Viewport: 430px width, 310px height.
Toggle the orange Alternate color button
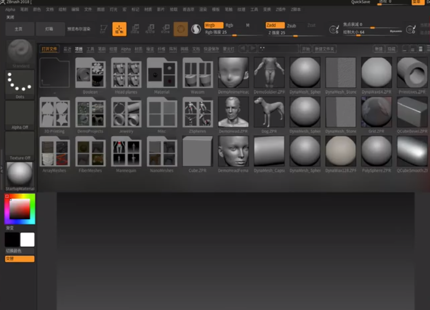(20, 259)
